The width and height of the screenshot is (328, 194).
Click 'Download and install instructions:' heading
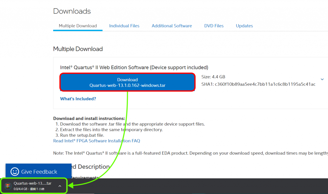[89, 118]
